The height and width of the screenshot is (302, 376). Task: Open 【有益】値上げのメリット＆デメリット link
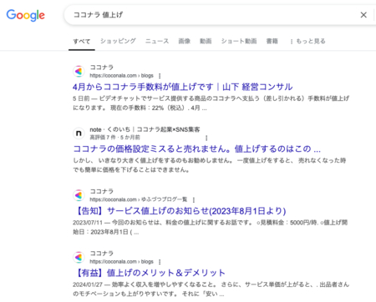pos(149,273)
